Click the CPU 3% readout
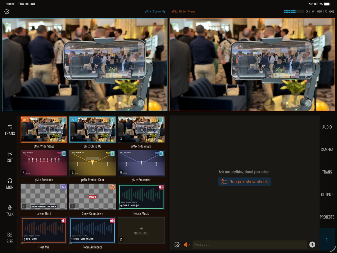The width and height of the screenshot is (337, 253). point(310,12)
